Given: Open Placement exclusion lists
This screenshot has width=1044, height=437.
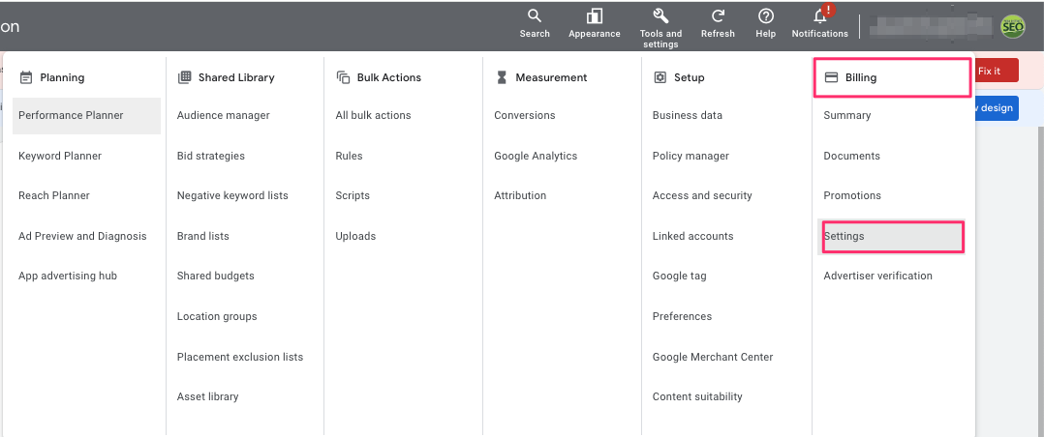Looking at the screenshot, I should coord(240,357).
